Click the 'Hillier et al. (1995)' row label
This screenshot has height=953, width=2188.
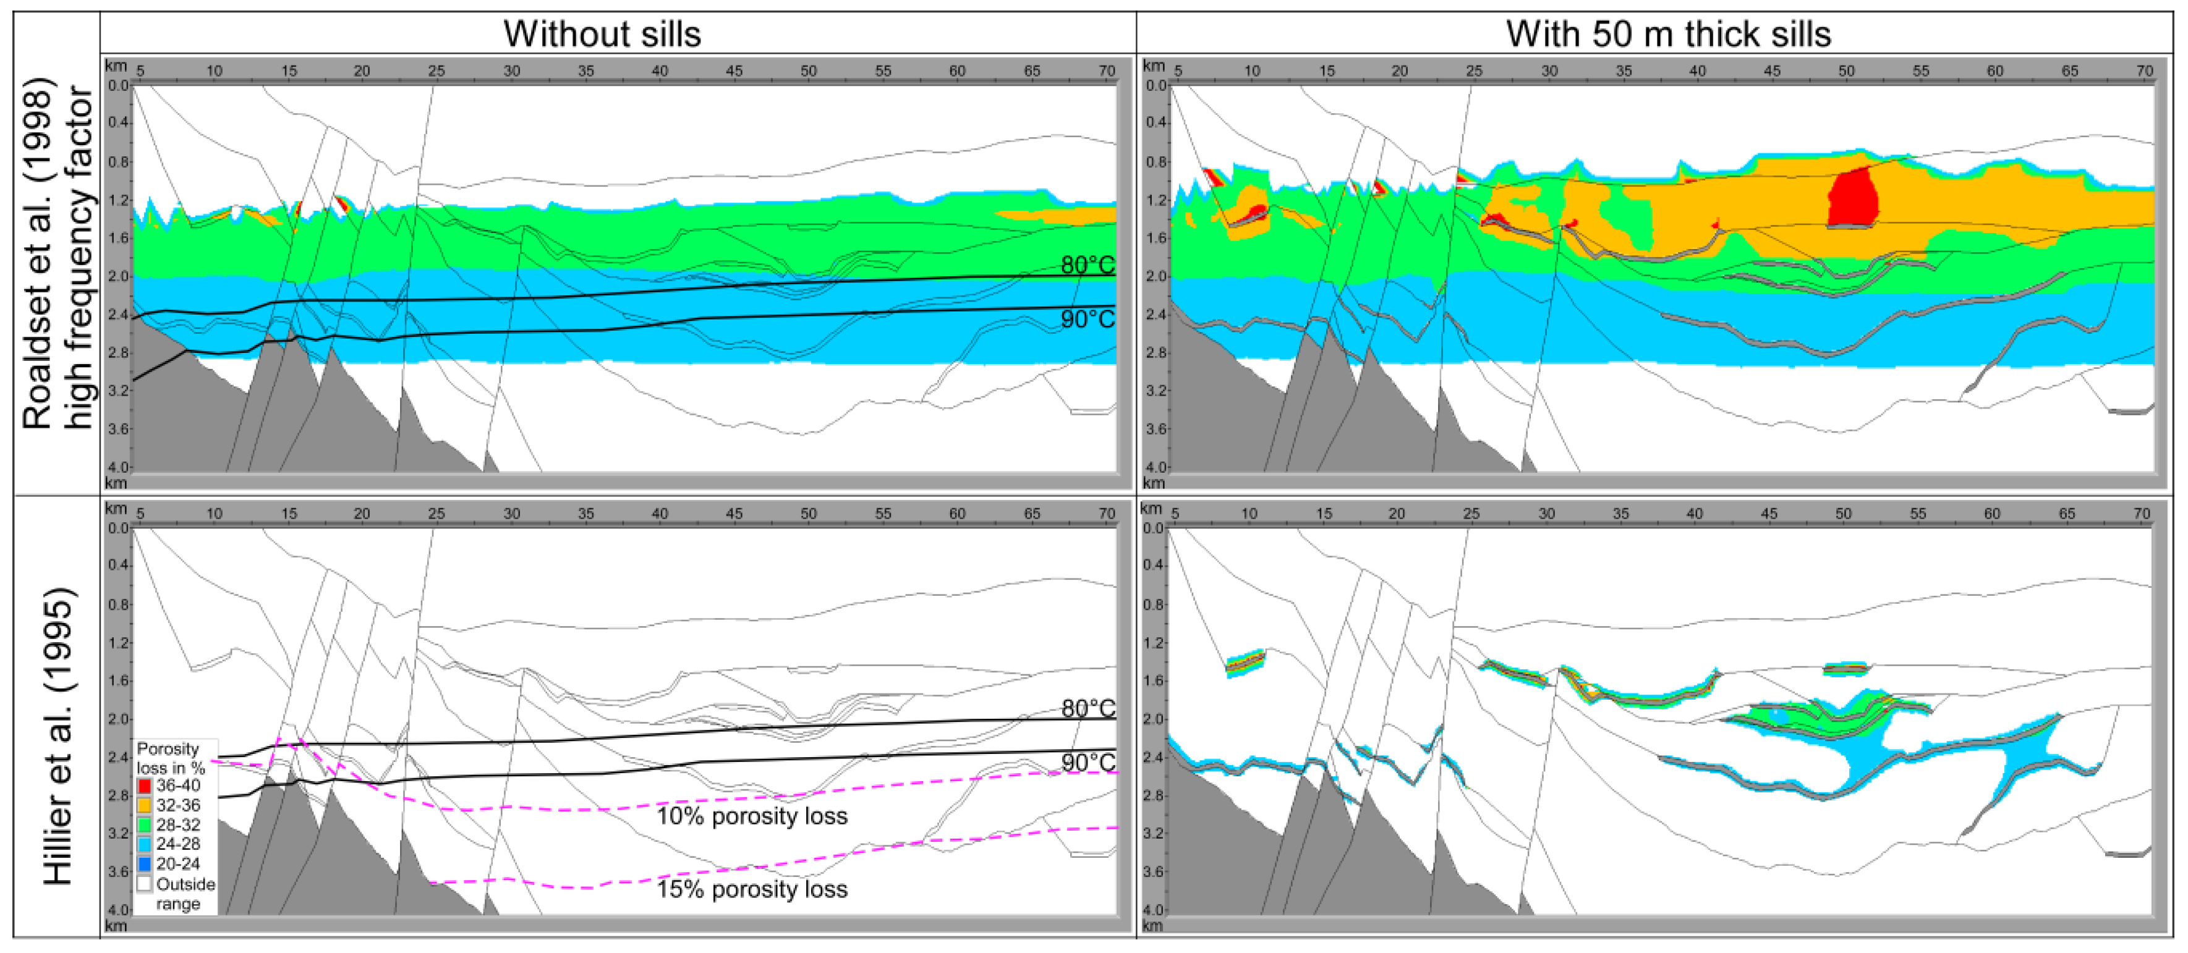pos(57,735)
